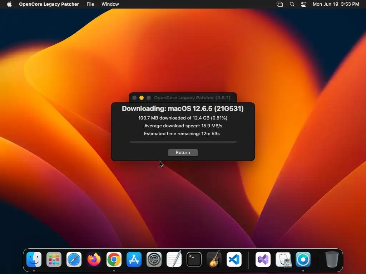Open the App Store from the Dock
This screenshot has width=366, height=274.
(134, 259)
